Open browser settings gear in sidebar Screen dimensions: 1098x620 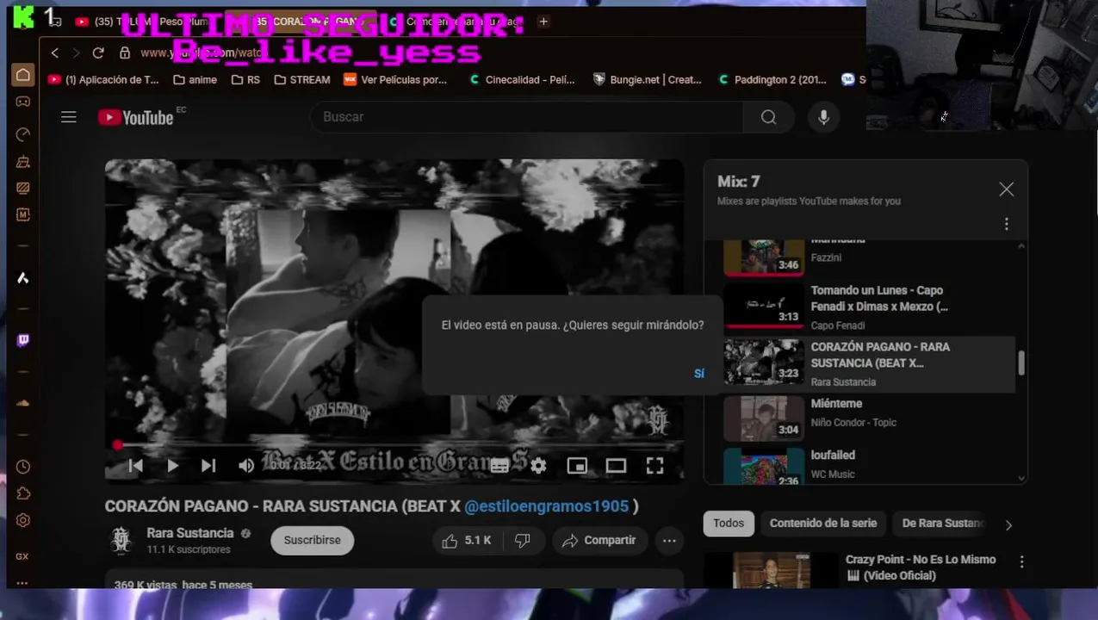tap(23, 520)
